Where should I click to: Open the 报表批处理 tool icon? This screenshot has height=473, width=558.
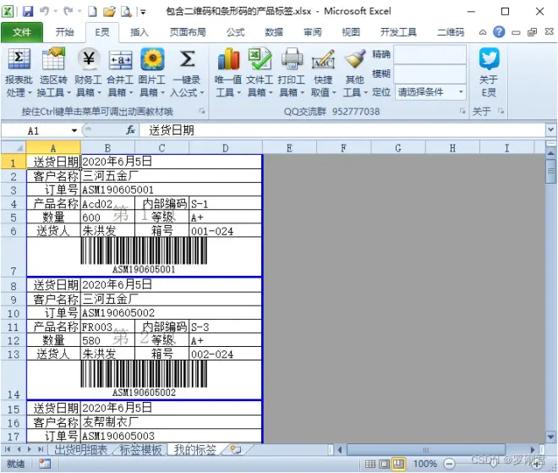(x=19, y=58)
